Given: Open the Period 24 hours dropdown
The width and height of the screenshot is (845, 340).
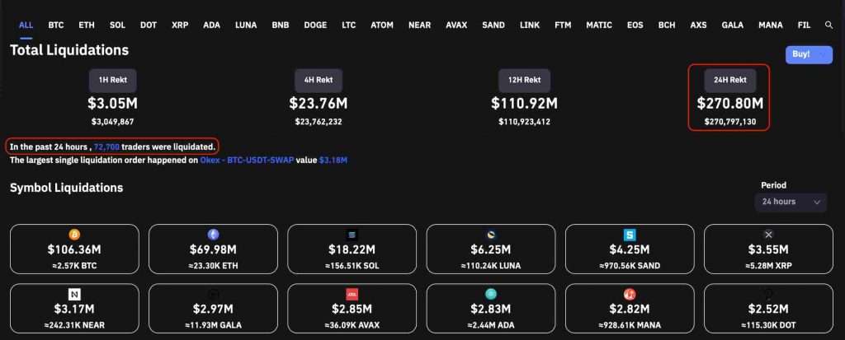Looking at the screenshot, I should (x=791, y=202).
